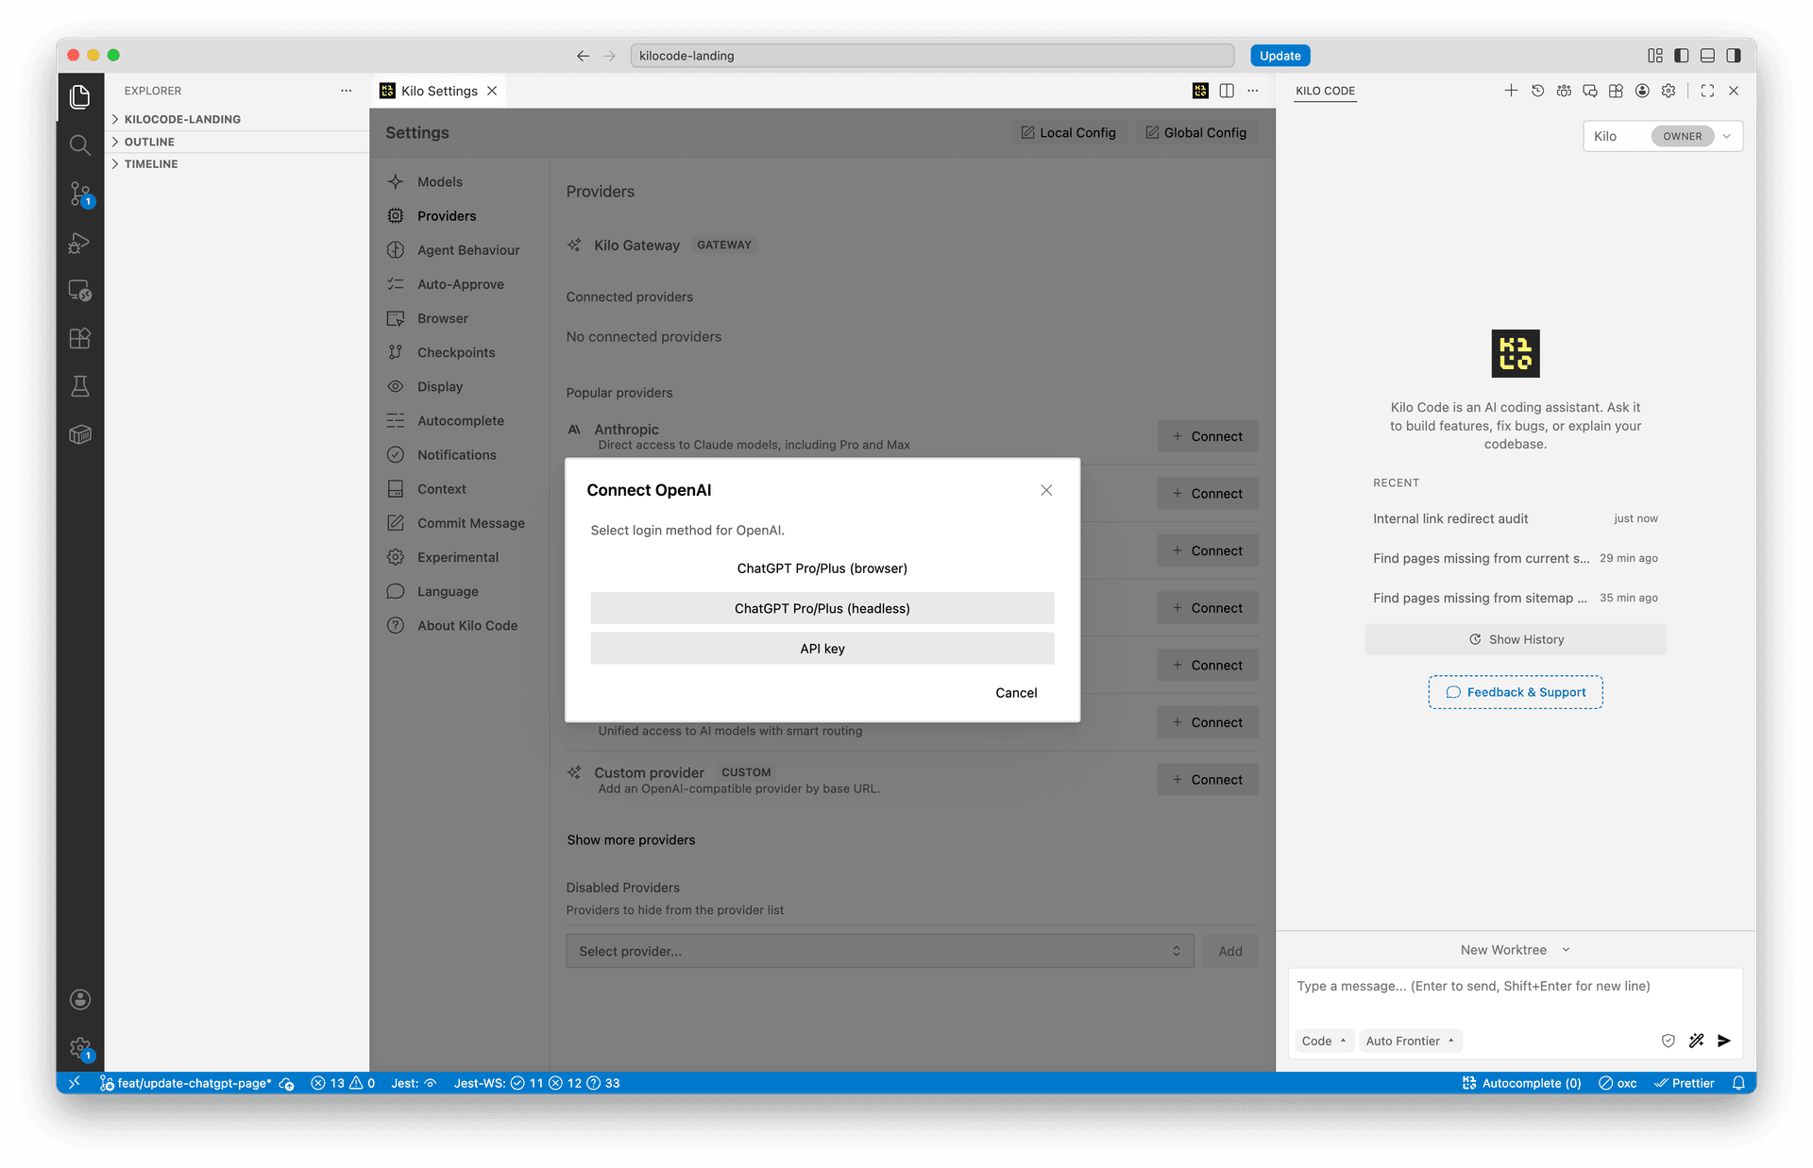
Task: Click the enhance prompt wand icon
Action: (1697, 1041)
